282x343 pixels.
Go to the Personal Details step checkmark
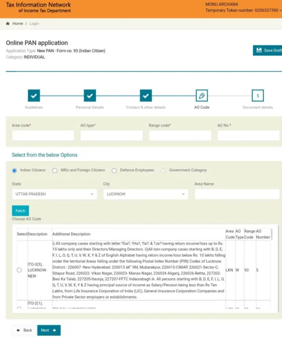[90, 96]
